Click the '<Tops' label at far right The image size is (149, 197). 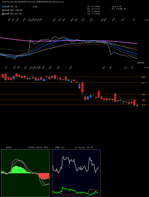click(146, 20)
